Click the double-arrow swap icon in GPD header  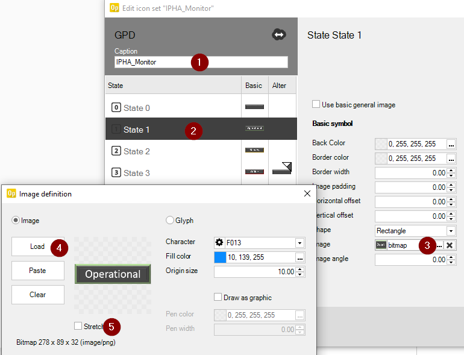coord(279,35)
